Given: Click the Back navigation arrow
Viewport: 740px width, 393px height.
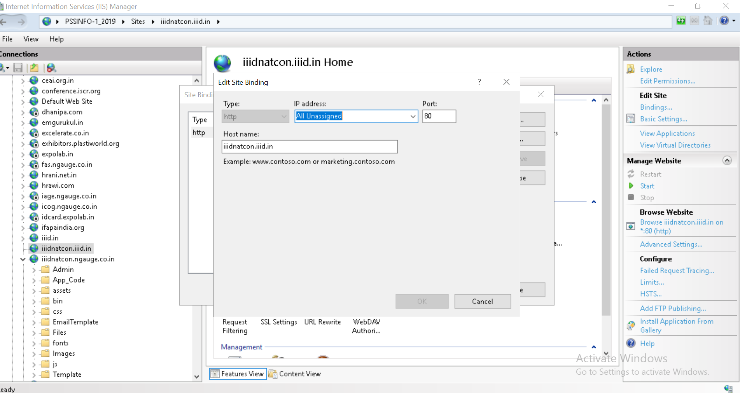Looking at the screenshot, I should [3, 22].
